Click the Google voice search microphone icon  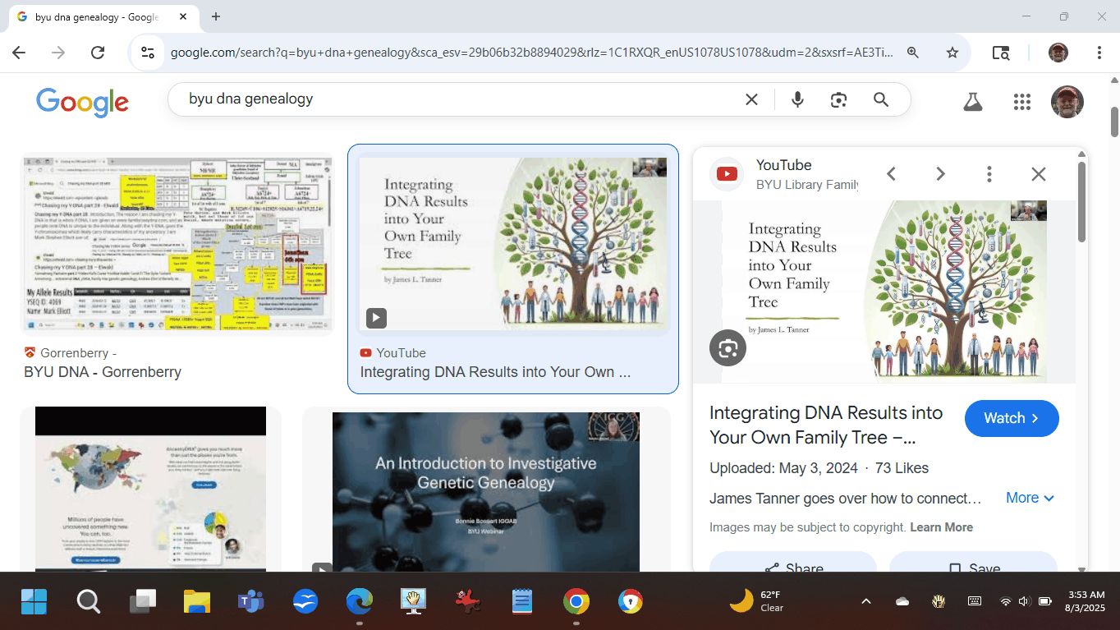797,99
